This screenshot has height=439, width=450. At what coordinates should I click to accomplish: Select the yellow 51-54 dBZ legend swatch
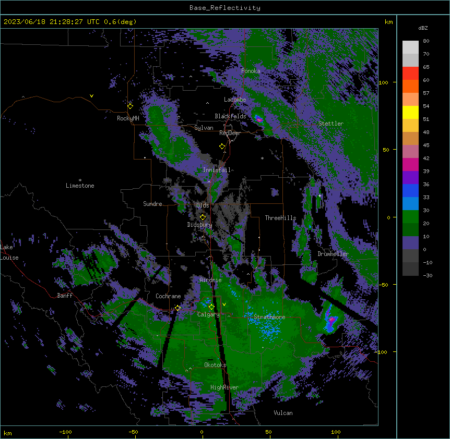pyautogui.click(x=410, y=112)
